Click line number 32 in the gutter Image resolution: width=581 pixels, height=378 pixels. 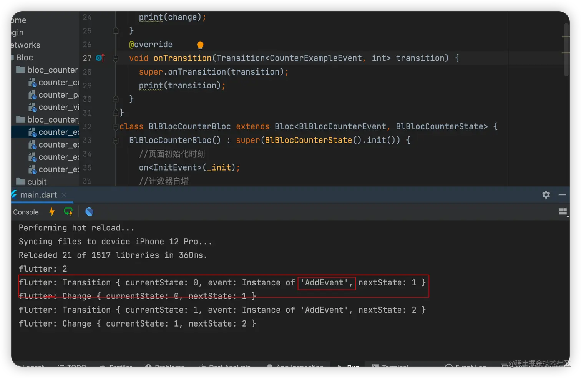(87, 127)
